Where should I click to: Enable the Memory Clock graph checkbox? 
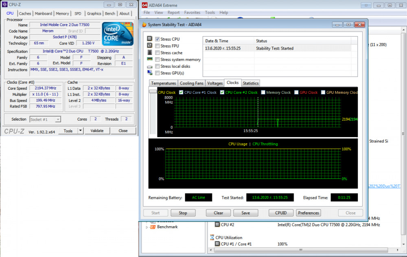(x=263, y=92)
